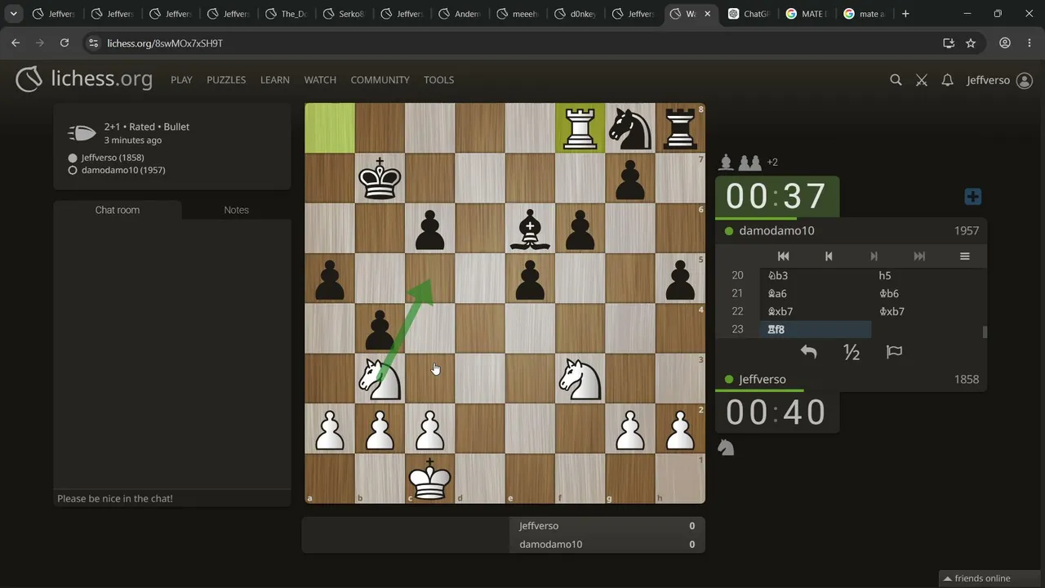Viewport: 1045px width, 588px height.
Task: Open the move list hamburger menu
Action: point(964,256)
